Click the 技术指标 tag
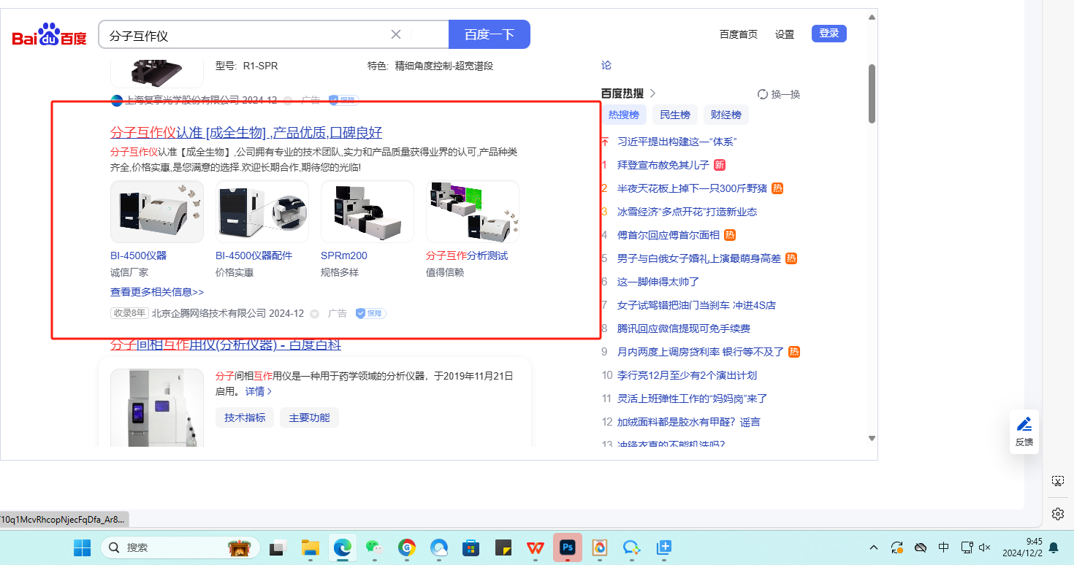This screenshot has width=1074, height=565. 245,418
